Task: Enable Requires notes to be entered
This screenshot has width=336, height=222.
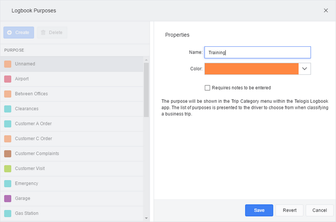Action: 207,88
